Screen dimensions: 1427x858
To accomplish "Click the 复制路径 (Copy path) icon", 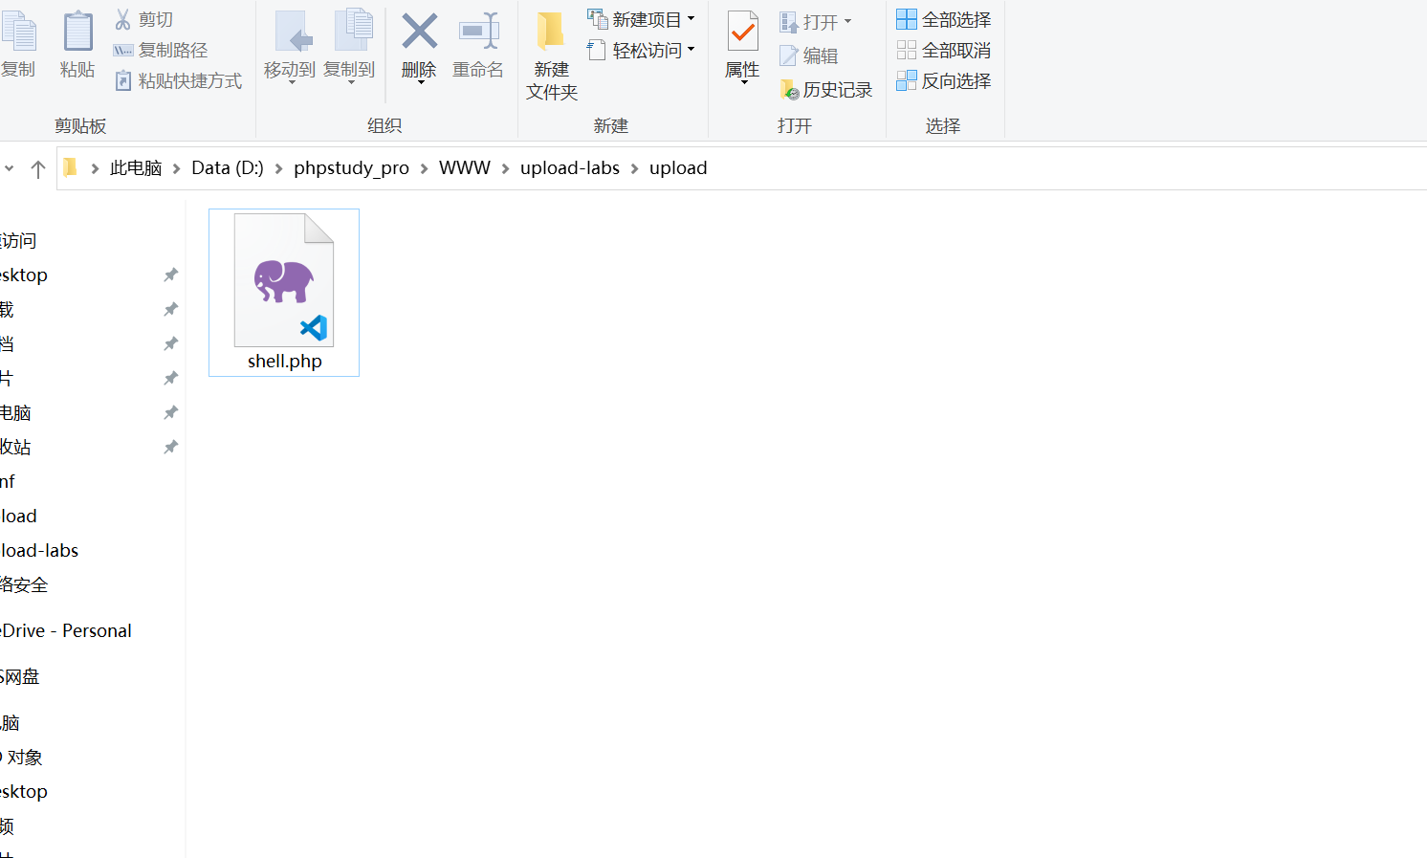I will pos(124,51).
